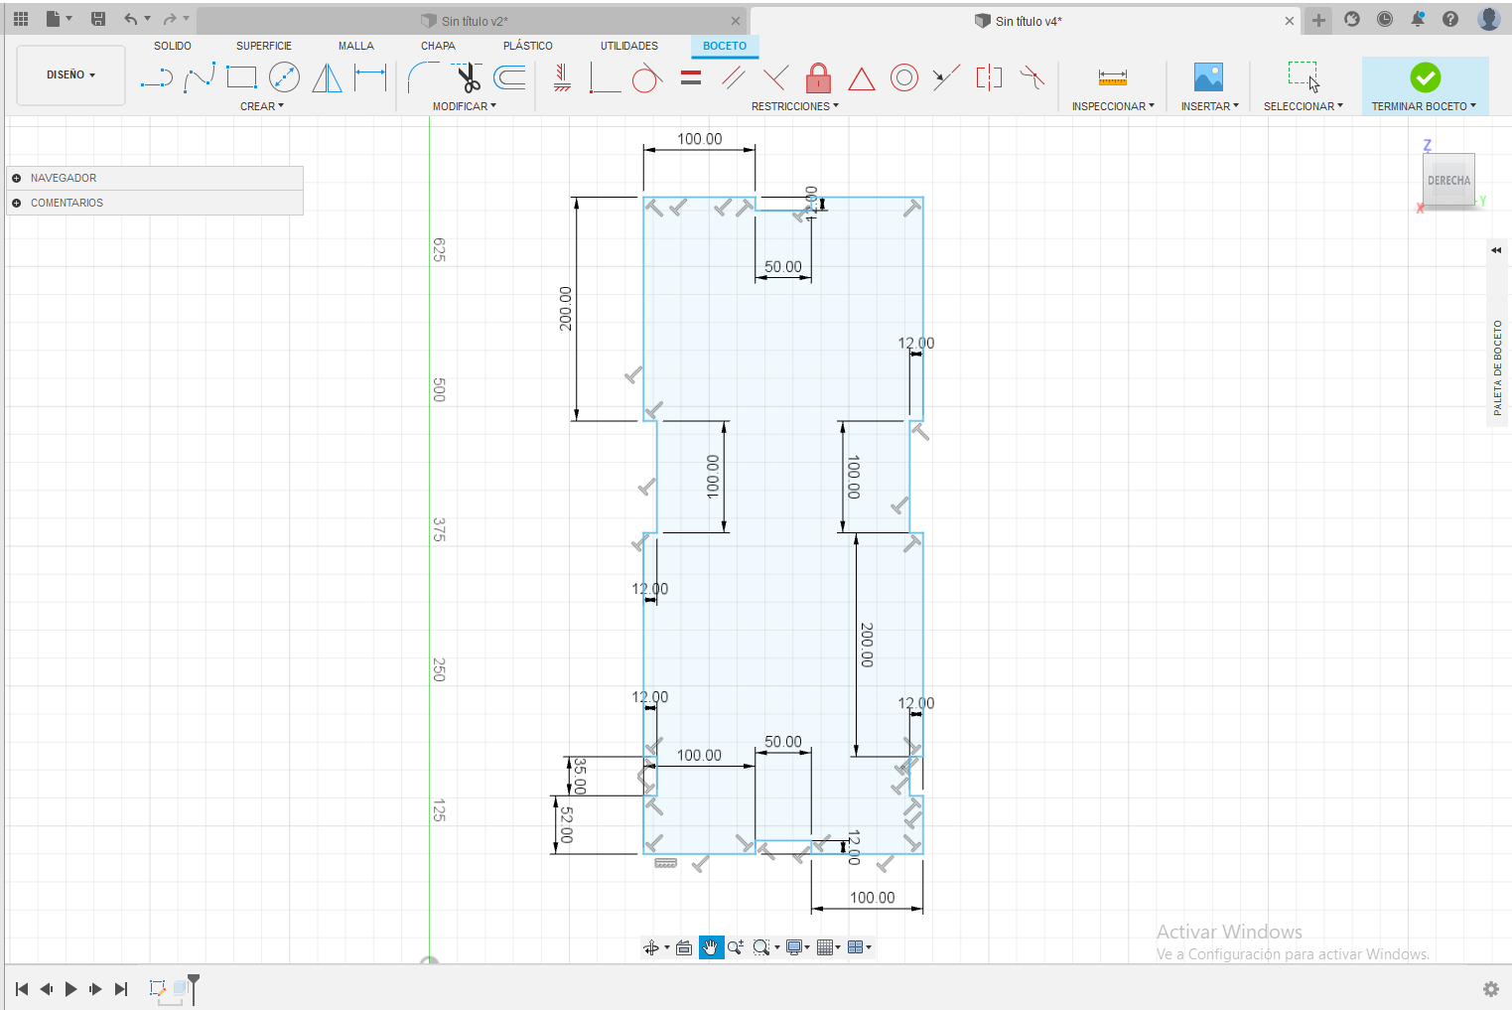The height and width of the screenshot is (1010, 1512).
Task: Select the Sketch Dimension tool
Action: [x=370, y=77]
